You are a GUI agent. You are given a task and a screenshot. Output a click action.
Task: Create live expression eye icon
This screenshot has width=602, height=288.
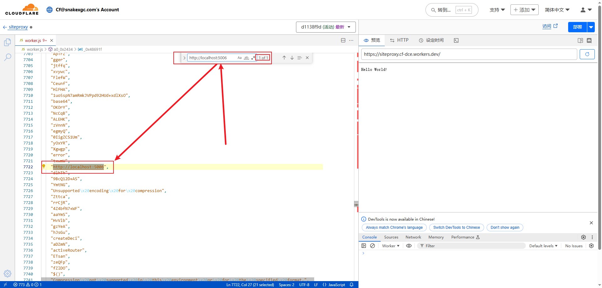409,246
